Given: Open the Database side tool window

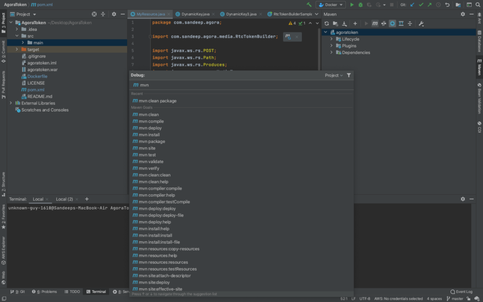Looking at the screenshot, I should coord(479,41).
